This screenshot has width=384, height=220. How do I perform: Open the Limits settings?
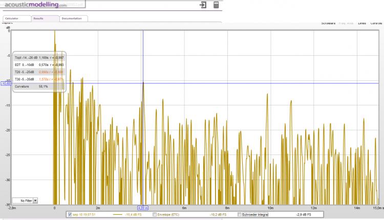click(x=362, y=24)
